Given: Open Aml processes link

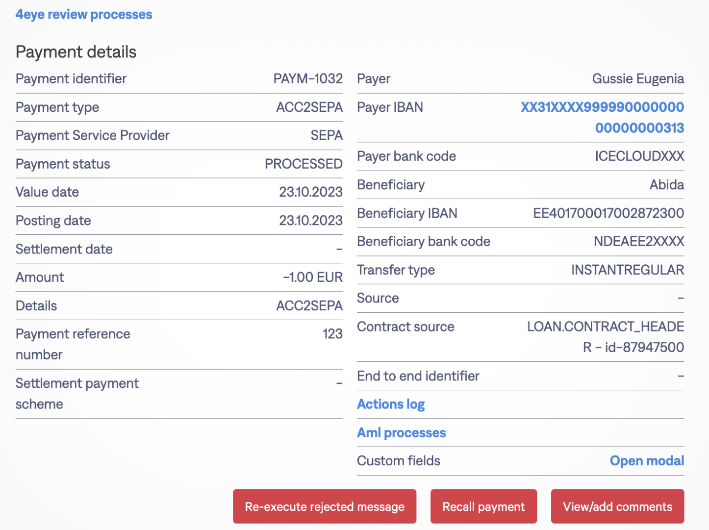Looking at the screenshot, I should 401,433.
